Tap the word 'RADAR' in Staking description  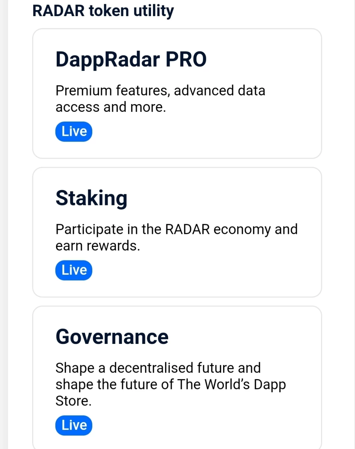188,229
